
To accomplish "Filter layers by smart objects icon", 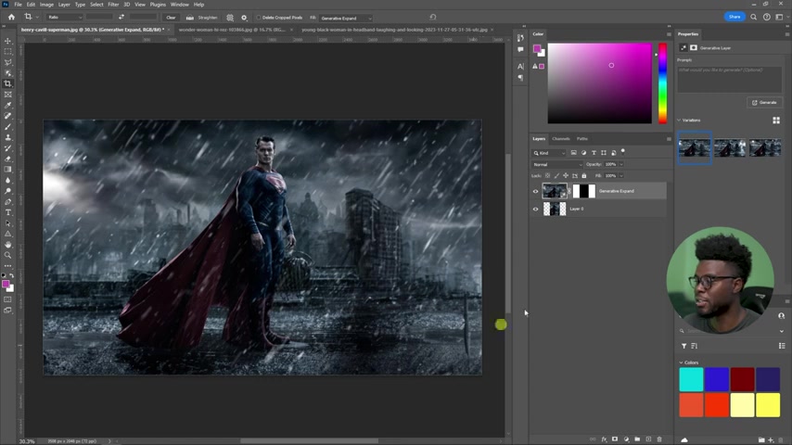I will point(613,153).
